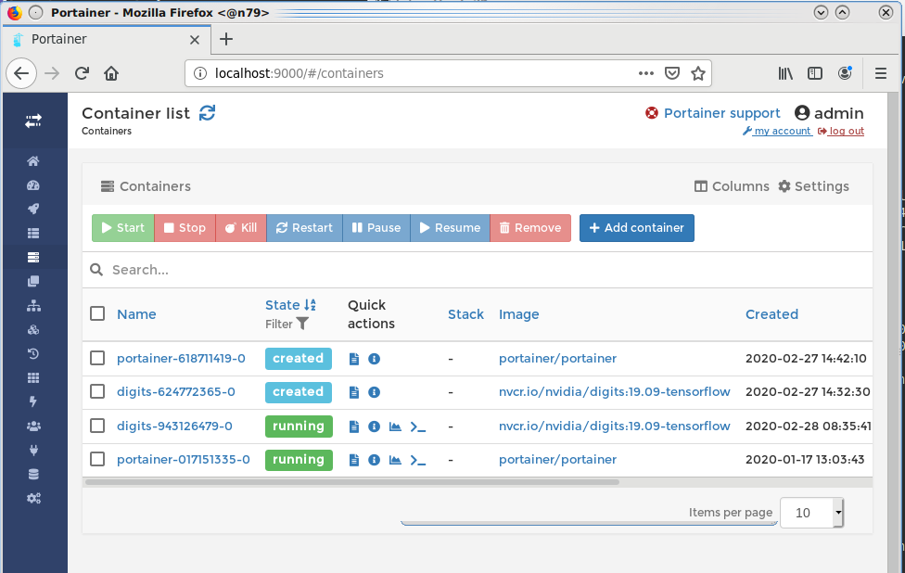Open page actions three-dots menu in address bar
Screen dimensions: 905x573
[x=646, y=73]
